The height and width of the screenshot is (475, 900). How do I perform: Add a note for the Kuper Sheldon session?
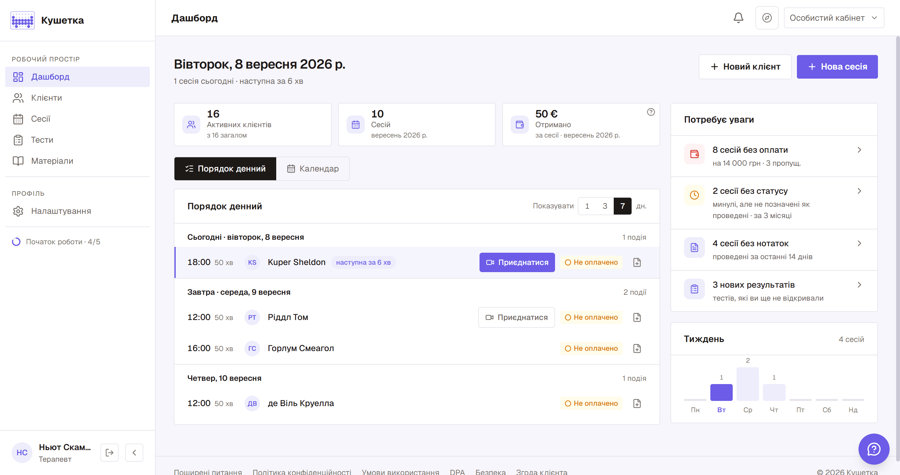click(637, 262)
